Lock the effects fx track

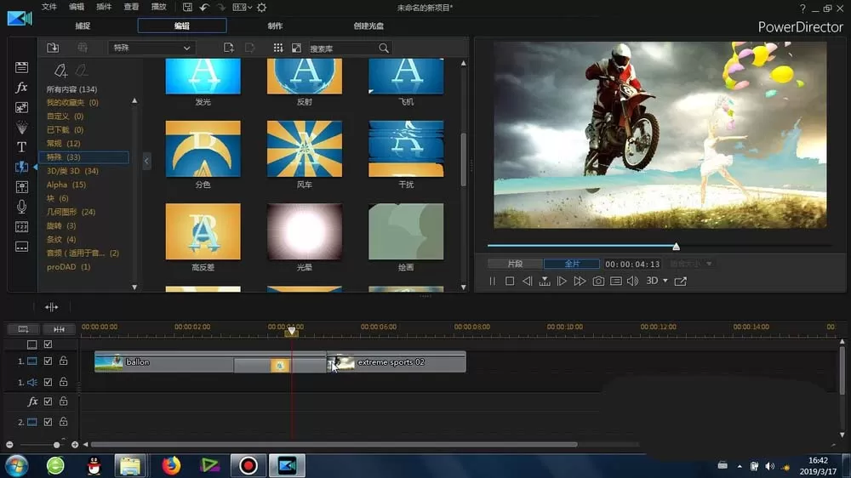tap(64, 401)
